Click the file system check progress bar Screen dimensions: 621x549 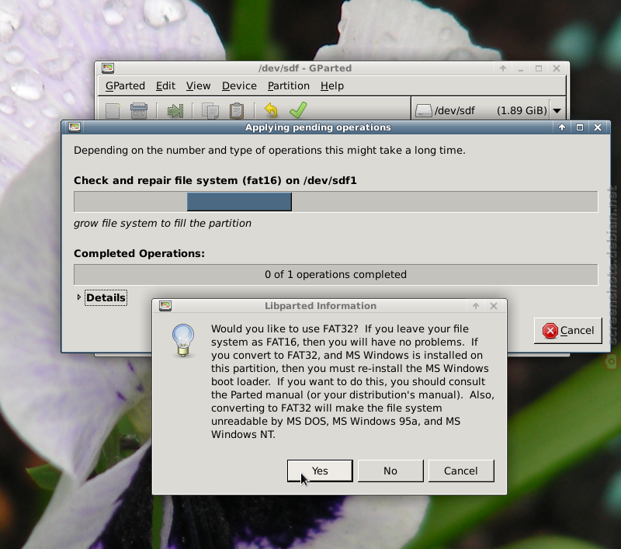(335, 202)
